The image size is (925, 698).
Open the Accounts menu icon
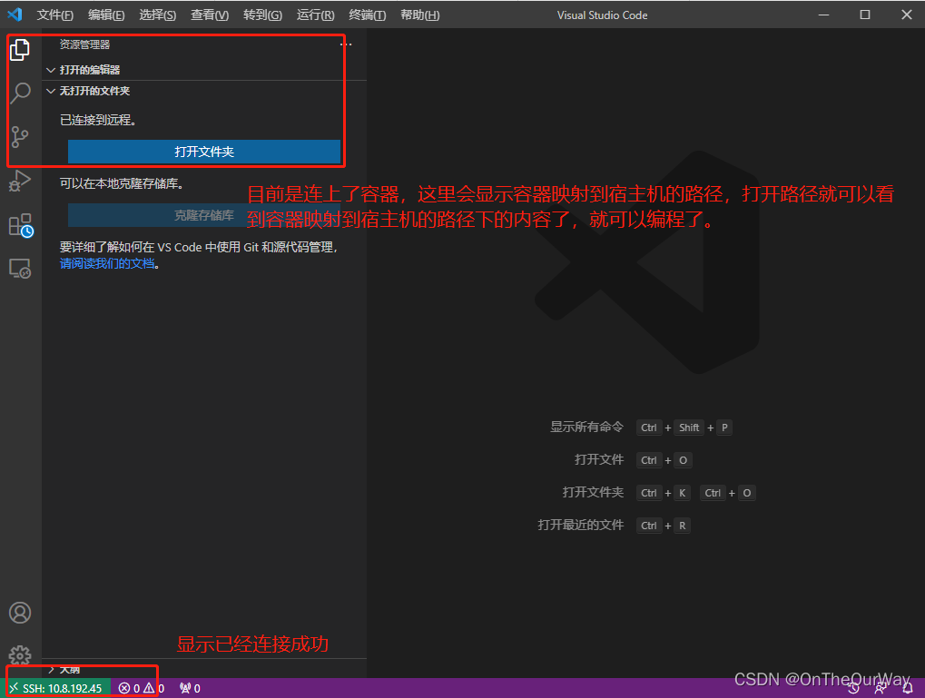20,613
